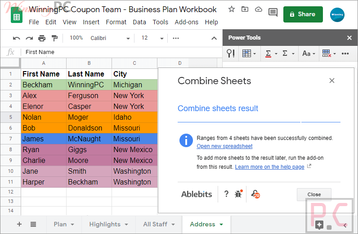The height and width of the screenshot is (234, 358).
Task: Open the Tools menu
Action: tap(160, 22)
